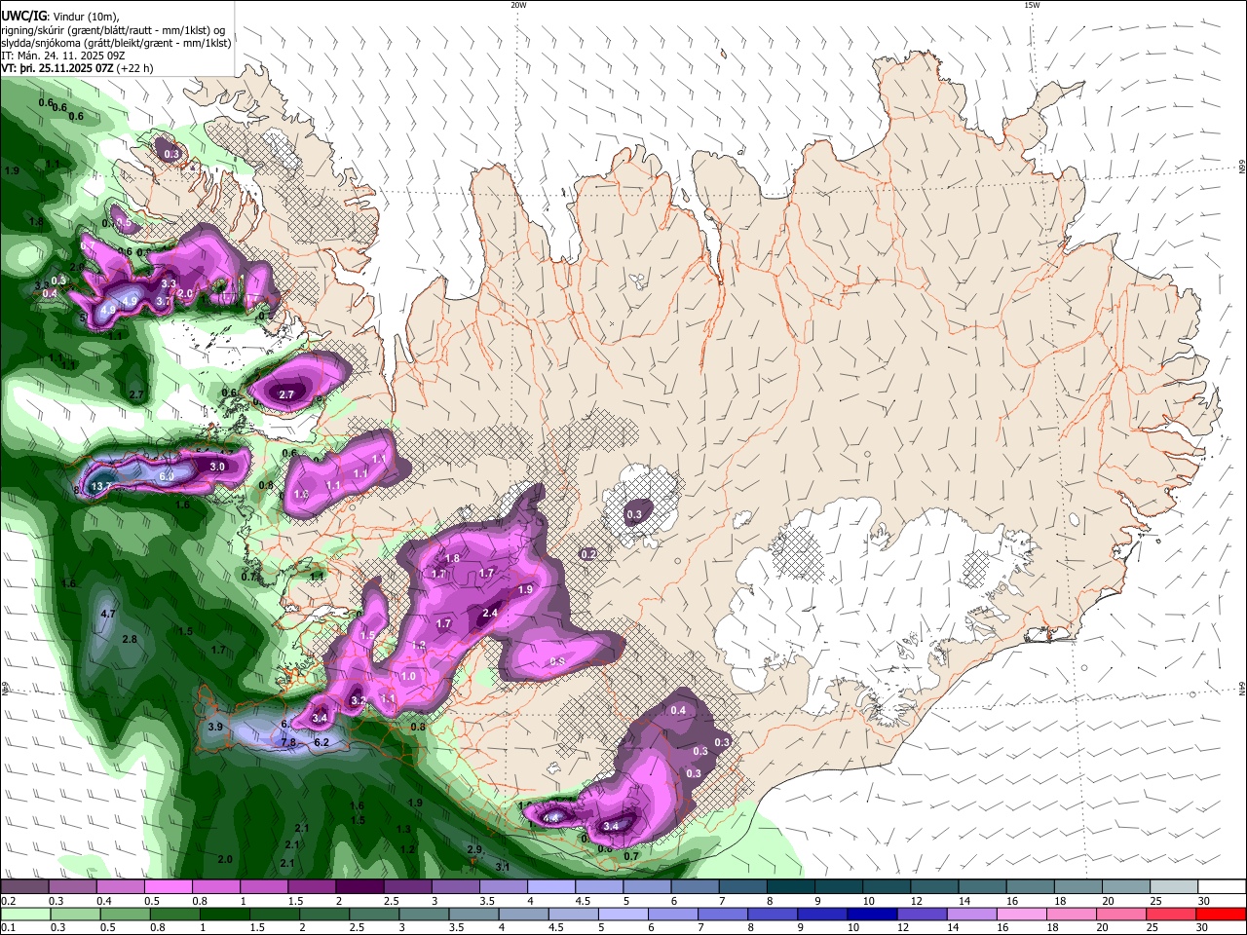Viewport: 1247px width, 935px height.
Task: Click the 6.2 precipitation value
Action: tap(321, 742)
